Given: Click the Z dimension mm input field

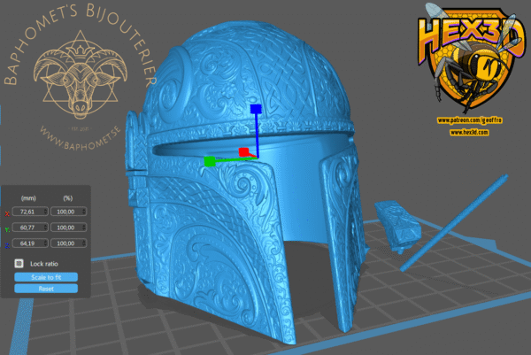Looking at the screenshot, I should pyautogui.click(x=30, y=243).
